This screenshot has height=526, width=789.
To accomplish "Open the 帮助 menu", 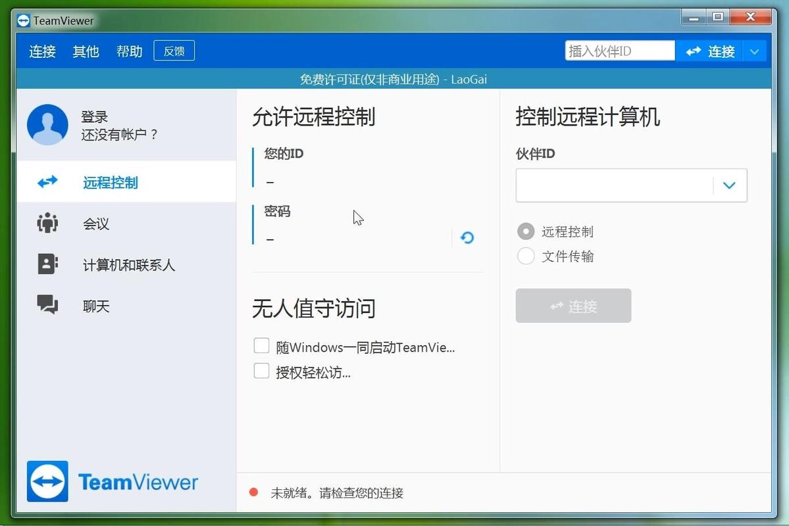I will pyautogui.click(x=129, y=51).
